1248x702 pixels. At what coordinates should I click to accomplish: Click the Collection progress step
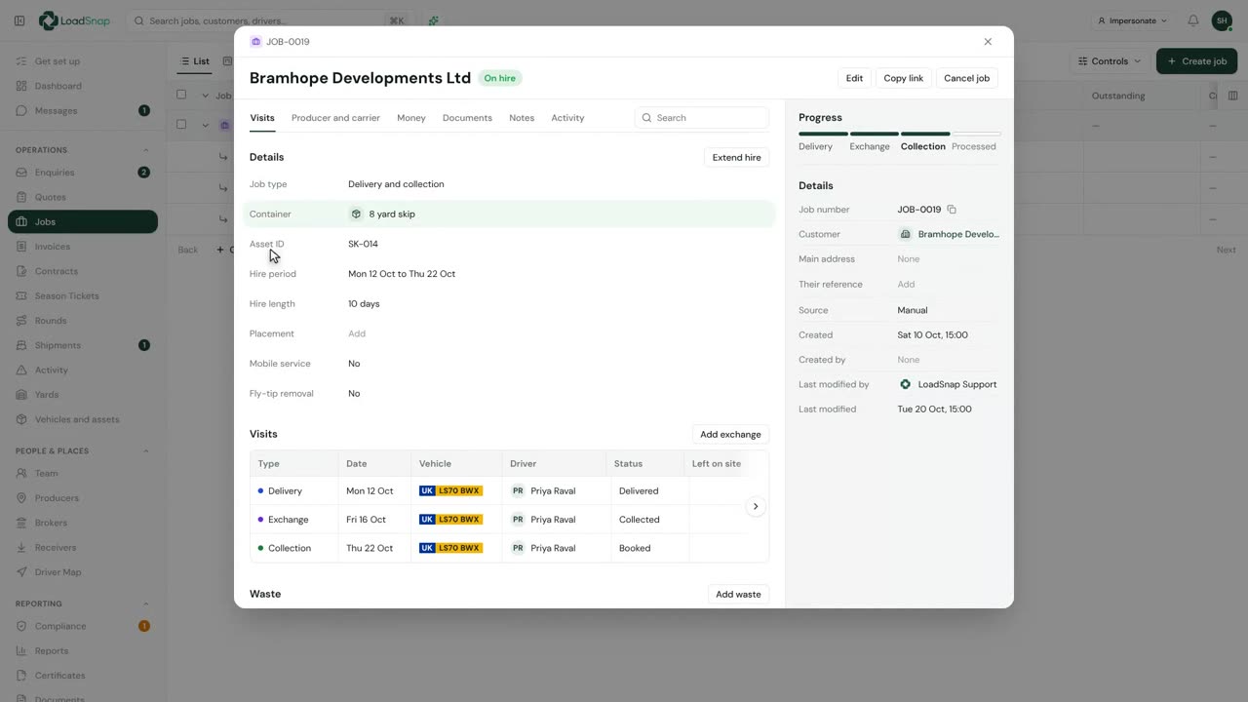(x=923, y=146)
